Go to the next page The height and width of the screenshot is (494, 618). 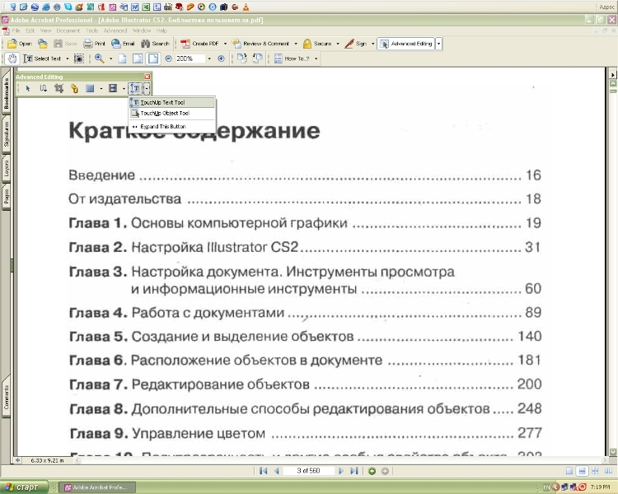click(x=339, y=471)
